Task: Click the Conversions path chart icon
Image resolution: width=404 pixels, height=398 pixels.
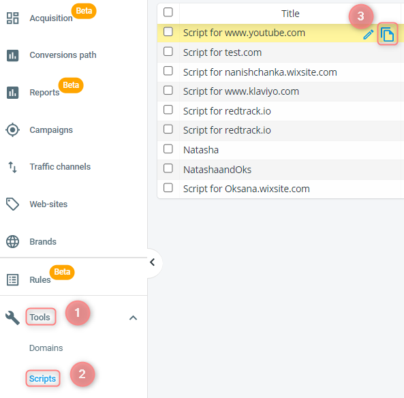Action: point(13,55)
